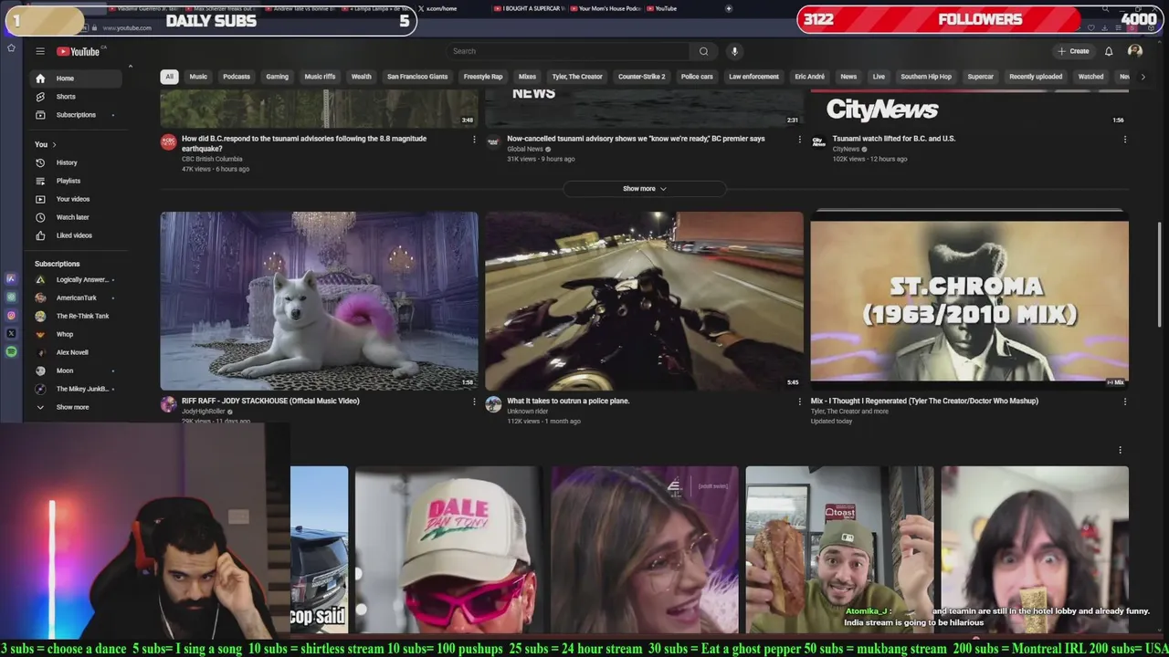Screen dimensions: 1169x657
Task: Open the YouTube hamburger guide menu
Action: click(x=40, y=51)
